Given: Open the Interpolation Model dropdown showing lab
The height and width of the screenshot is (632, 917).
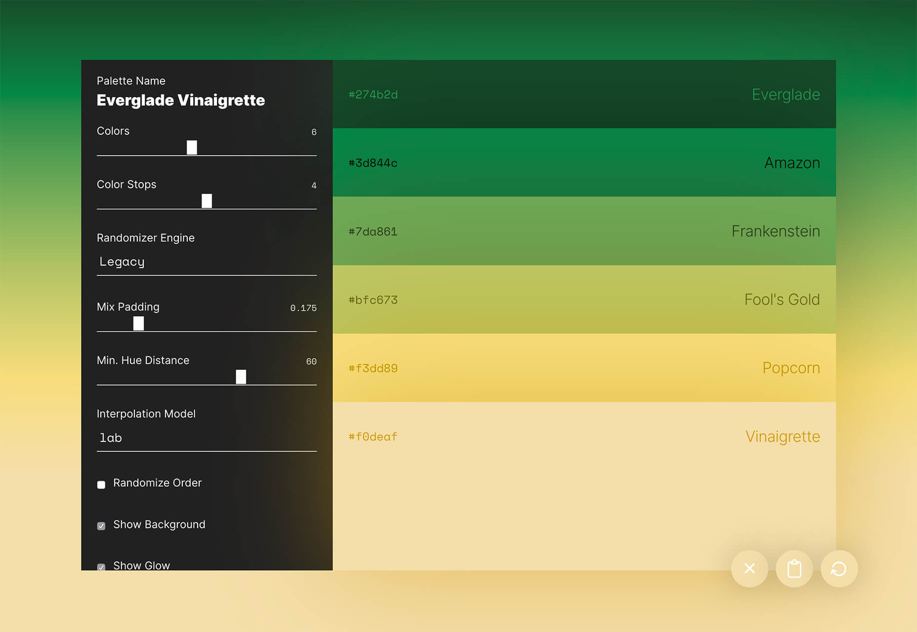Looking at the screenshot, I should 207,438.
